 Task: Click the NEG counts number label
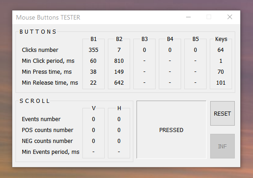coord(47,141)
